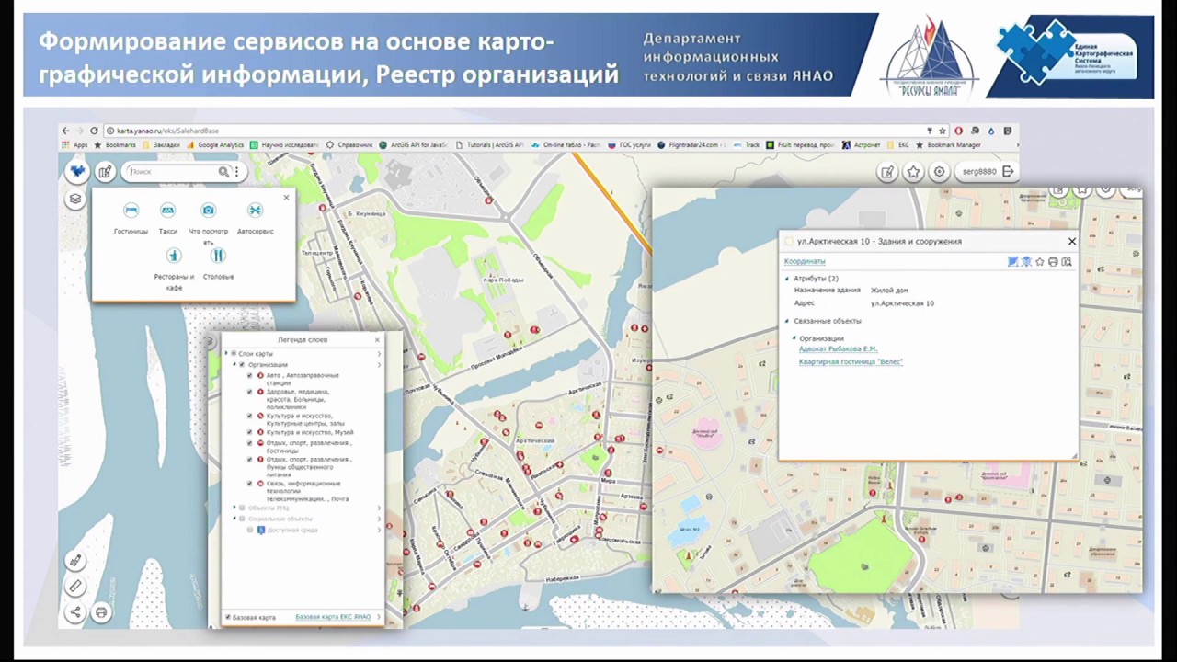
Task: Uncheck Здоровье, медицина, красота layer
Action: [249, 392]
